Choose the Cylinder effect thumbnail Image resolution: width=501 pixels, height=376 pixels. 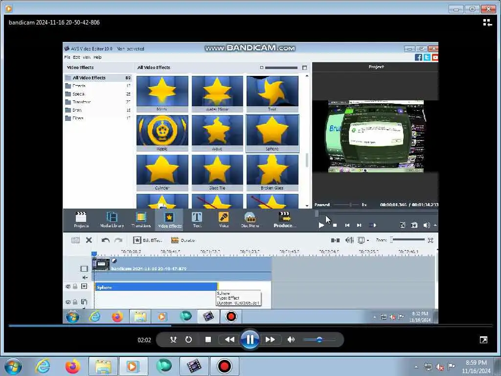(162, 173)
